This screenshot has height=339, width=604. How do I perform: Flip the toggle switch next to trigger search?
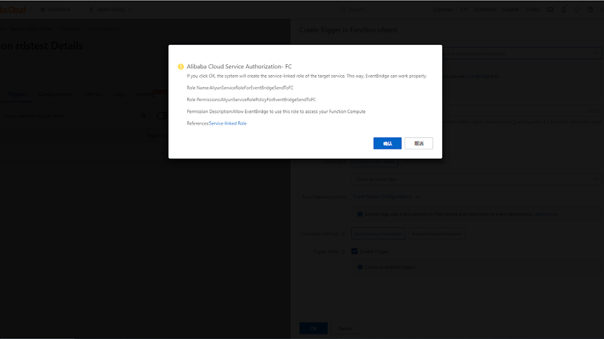[162, 116]
